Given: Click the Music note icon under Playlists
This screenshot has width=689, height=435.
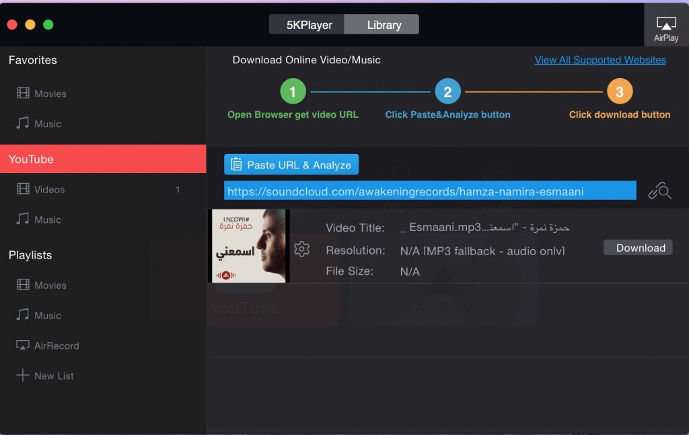Looking at the screenshot, I should point(22,314).
